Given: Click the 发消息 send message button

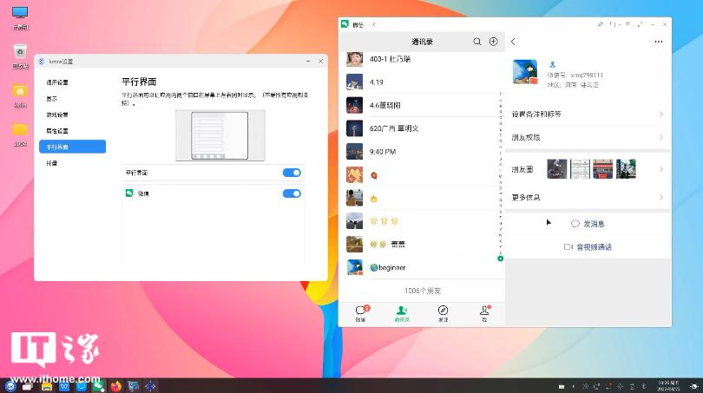Looking at the screenshot, I should [x=588, y=224].
